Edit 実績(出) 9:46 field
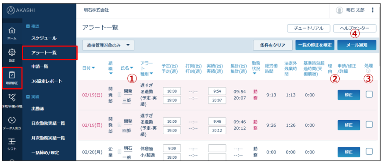The image size is (384, 164). point(217,121)
